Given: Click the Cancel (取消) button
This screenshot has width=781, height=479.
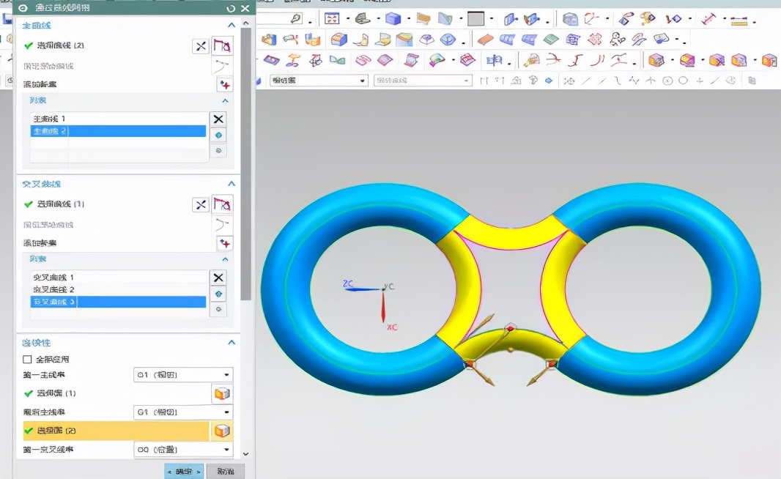Looking at the screenshot, I should [x=225, y=471].
